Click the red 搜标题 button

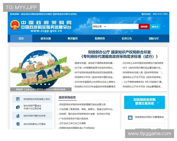(x=144, y=27)
